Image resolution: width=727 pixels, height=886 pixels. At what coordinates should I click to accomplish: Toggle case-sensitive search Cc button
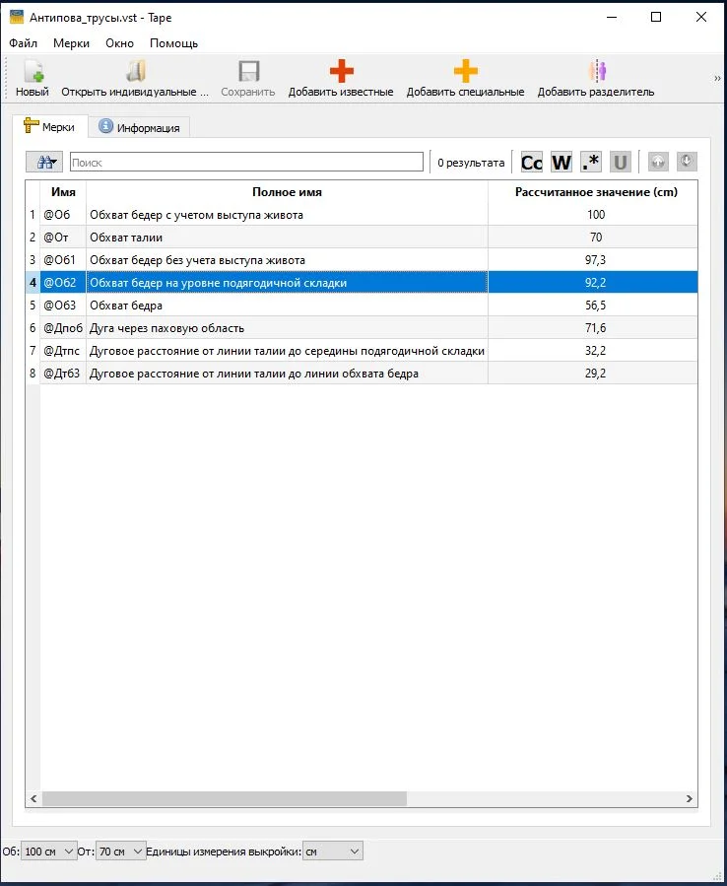click(x=531, y=163)
